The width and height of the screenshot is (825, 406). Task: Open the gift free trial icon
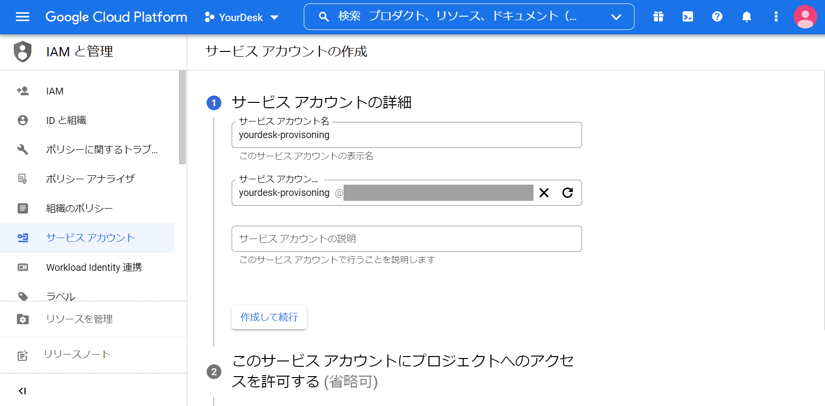(x=658, y=17)
